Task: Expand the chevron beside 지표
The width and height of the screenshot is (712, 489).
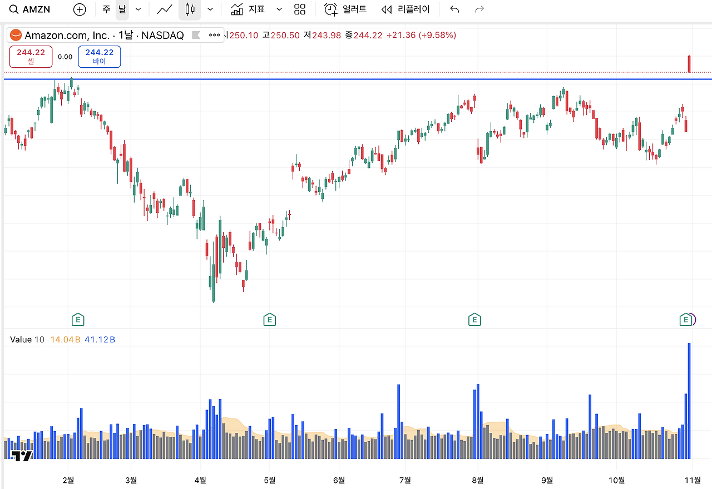Action: coord(279,9)
